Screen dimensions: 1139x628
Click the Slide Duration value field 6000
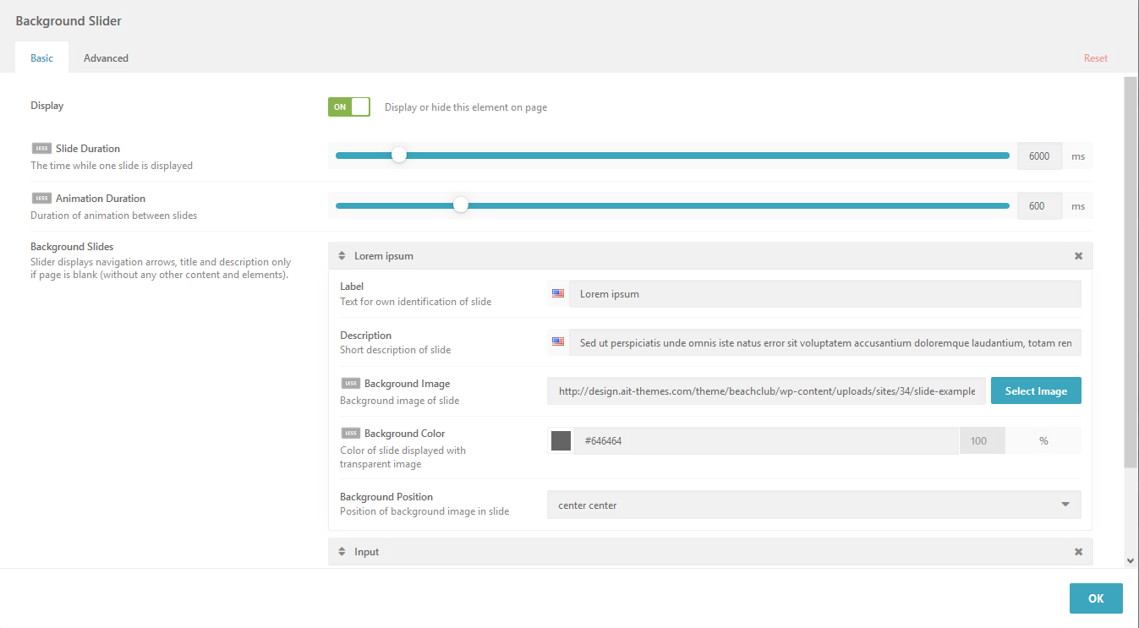tap(1039, 156)
